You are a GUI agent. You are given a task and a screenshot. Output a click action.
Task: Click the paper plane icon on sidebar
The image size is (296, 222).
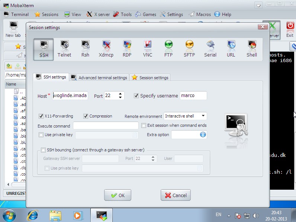pyautogui.click(x=19, y=55)
